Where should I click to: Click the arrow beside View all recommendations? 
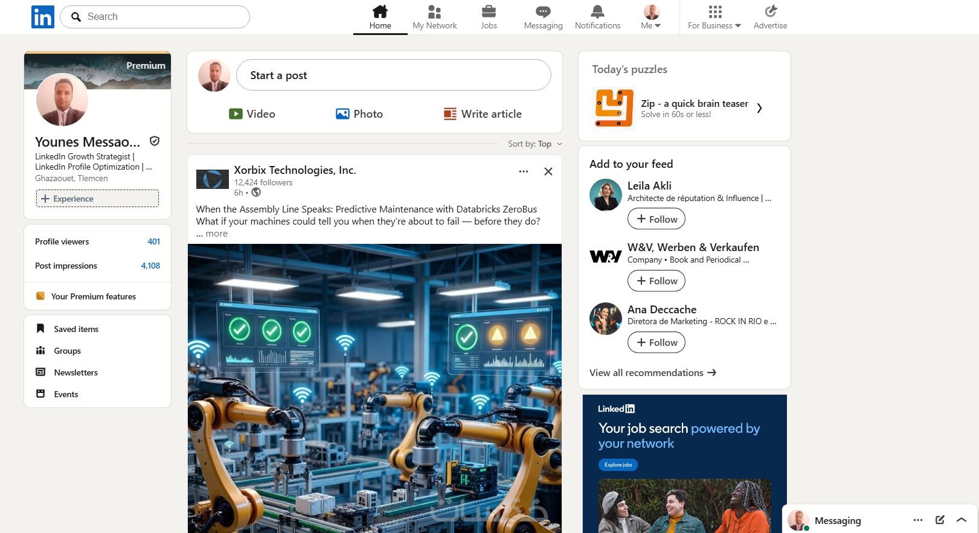pos(712,372)
